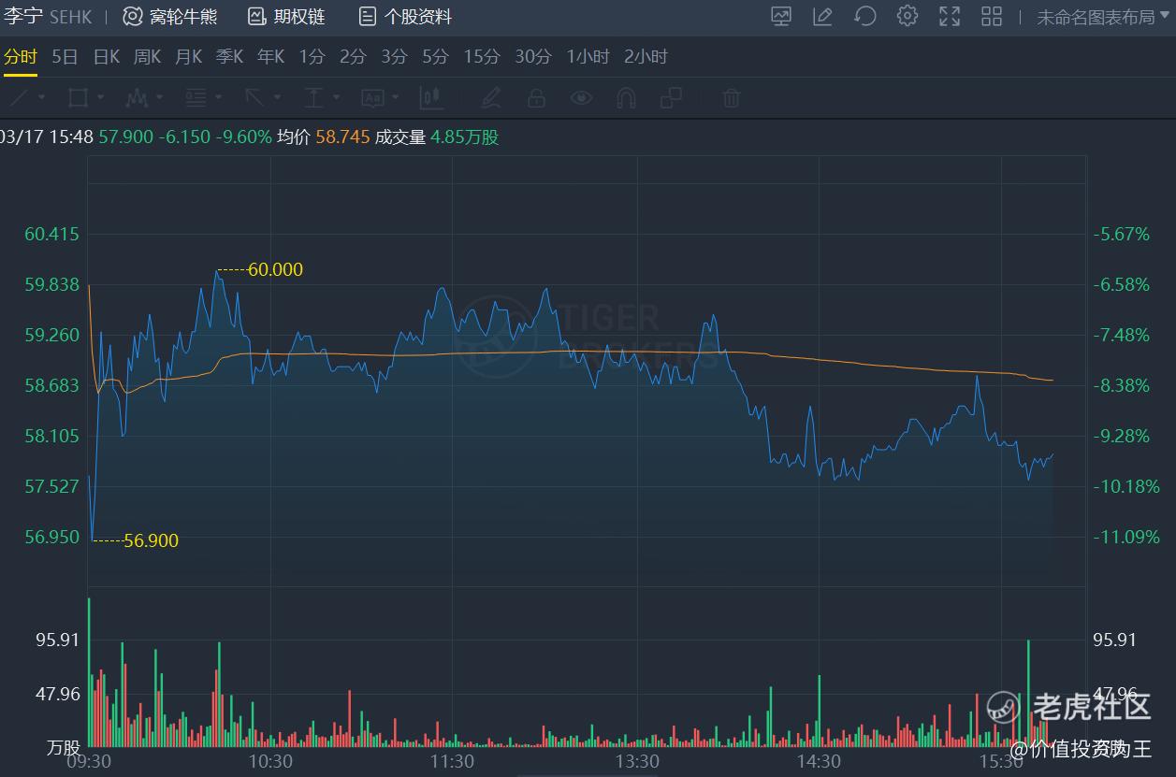The height and width of the screenshot is (777, 1176).
Task: Click the 11:30 time axis label
Action: [452, 762]
